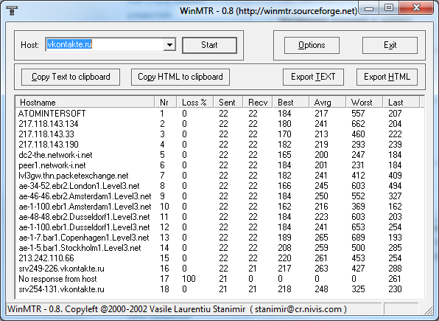Copy HTML to clipboard

[x=180, y=77]
